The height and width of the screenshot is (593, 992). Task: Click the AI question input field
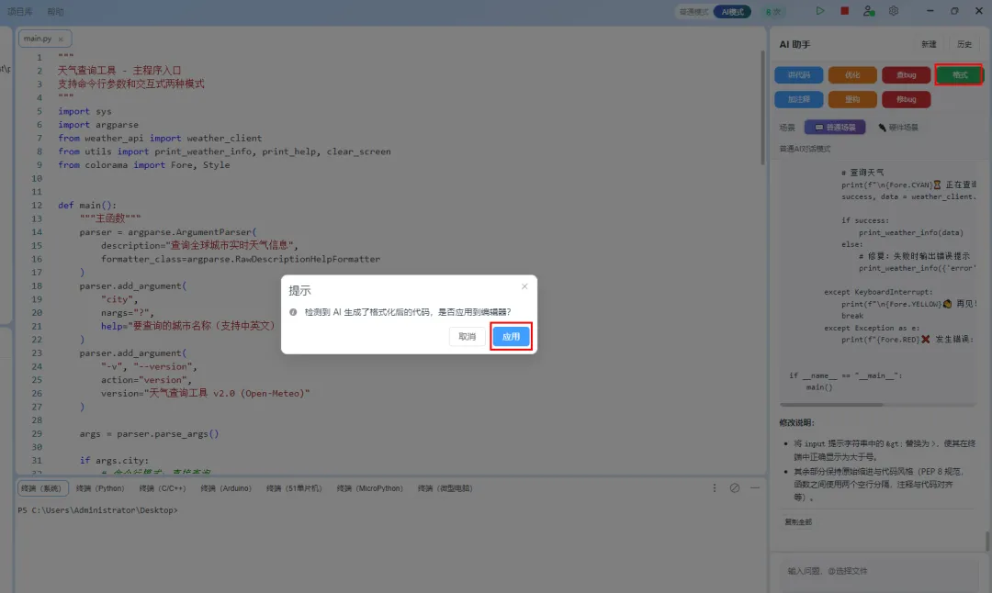[x=879, y=571]
